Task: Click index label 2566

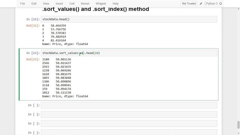Action: [46, 63]
